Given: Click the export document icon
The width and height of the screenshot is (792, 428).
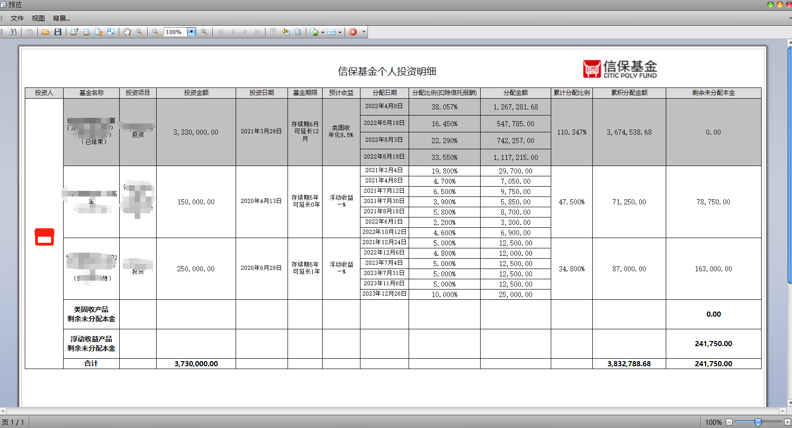Looking at the screenshot, I should coord(314,32).
